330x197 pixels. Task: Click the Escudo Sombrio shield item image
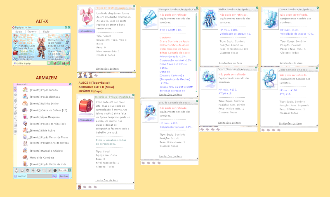click(150, 113)
